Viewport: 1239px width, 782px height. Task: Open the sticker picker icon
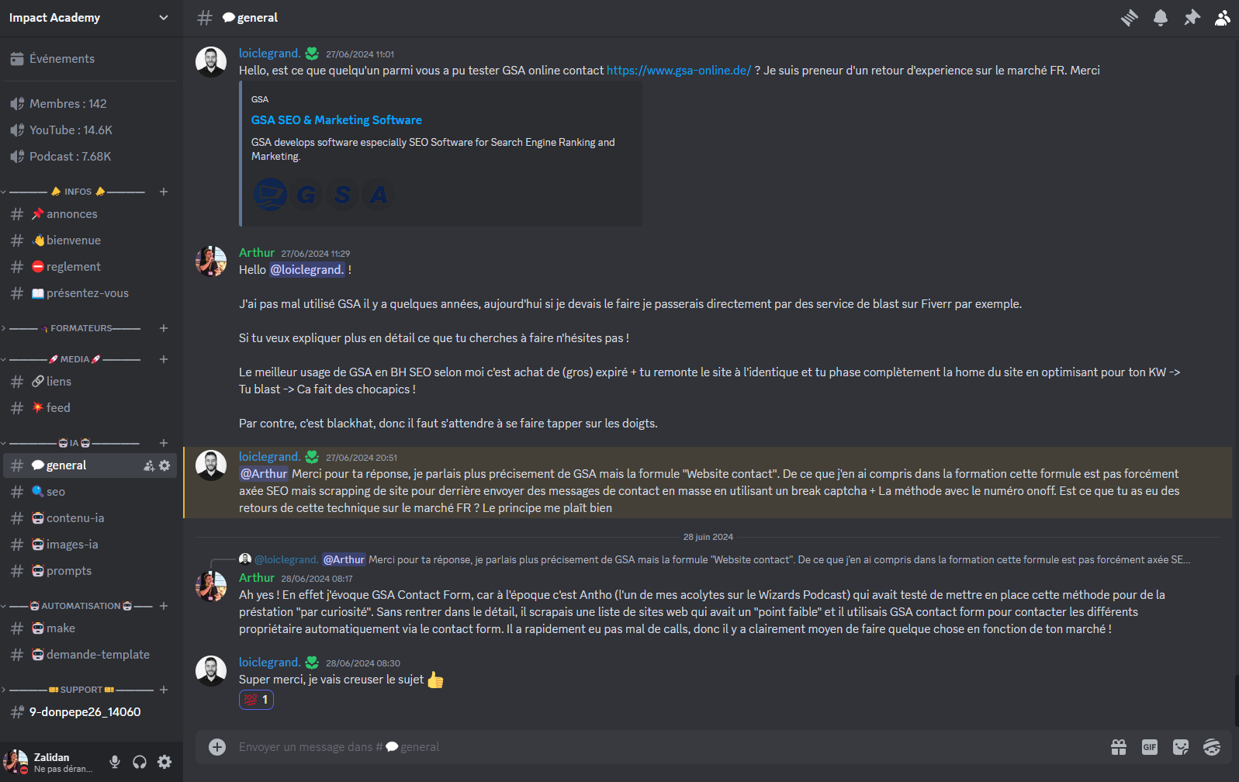coord(1181,747)
